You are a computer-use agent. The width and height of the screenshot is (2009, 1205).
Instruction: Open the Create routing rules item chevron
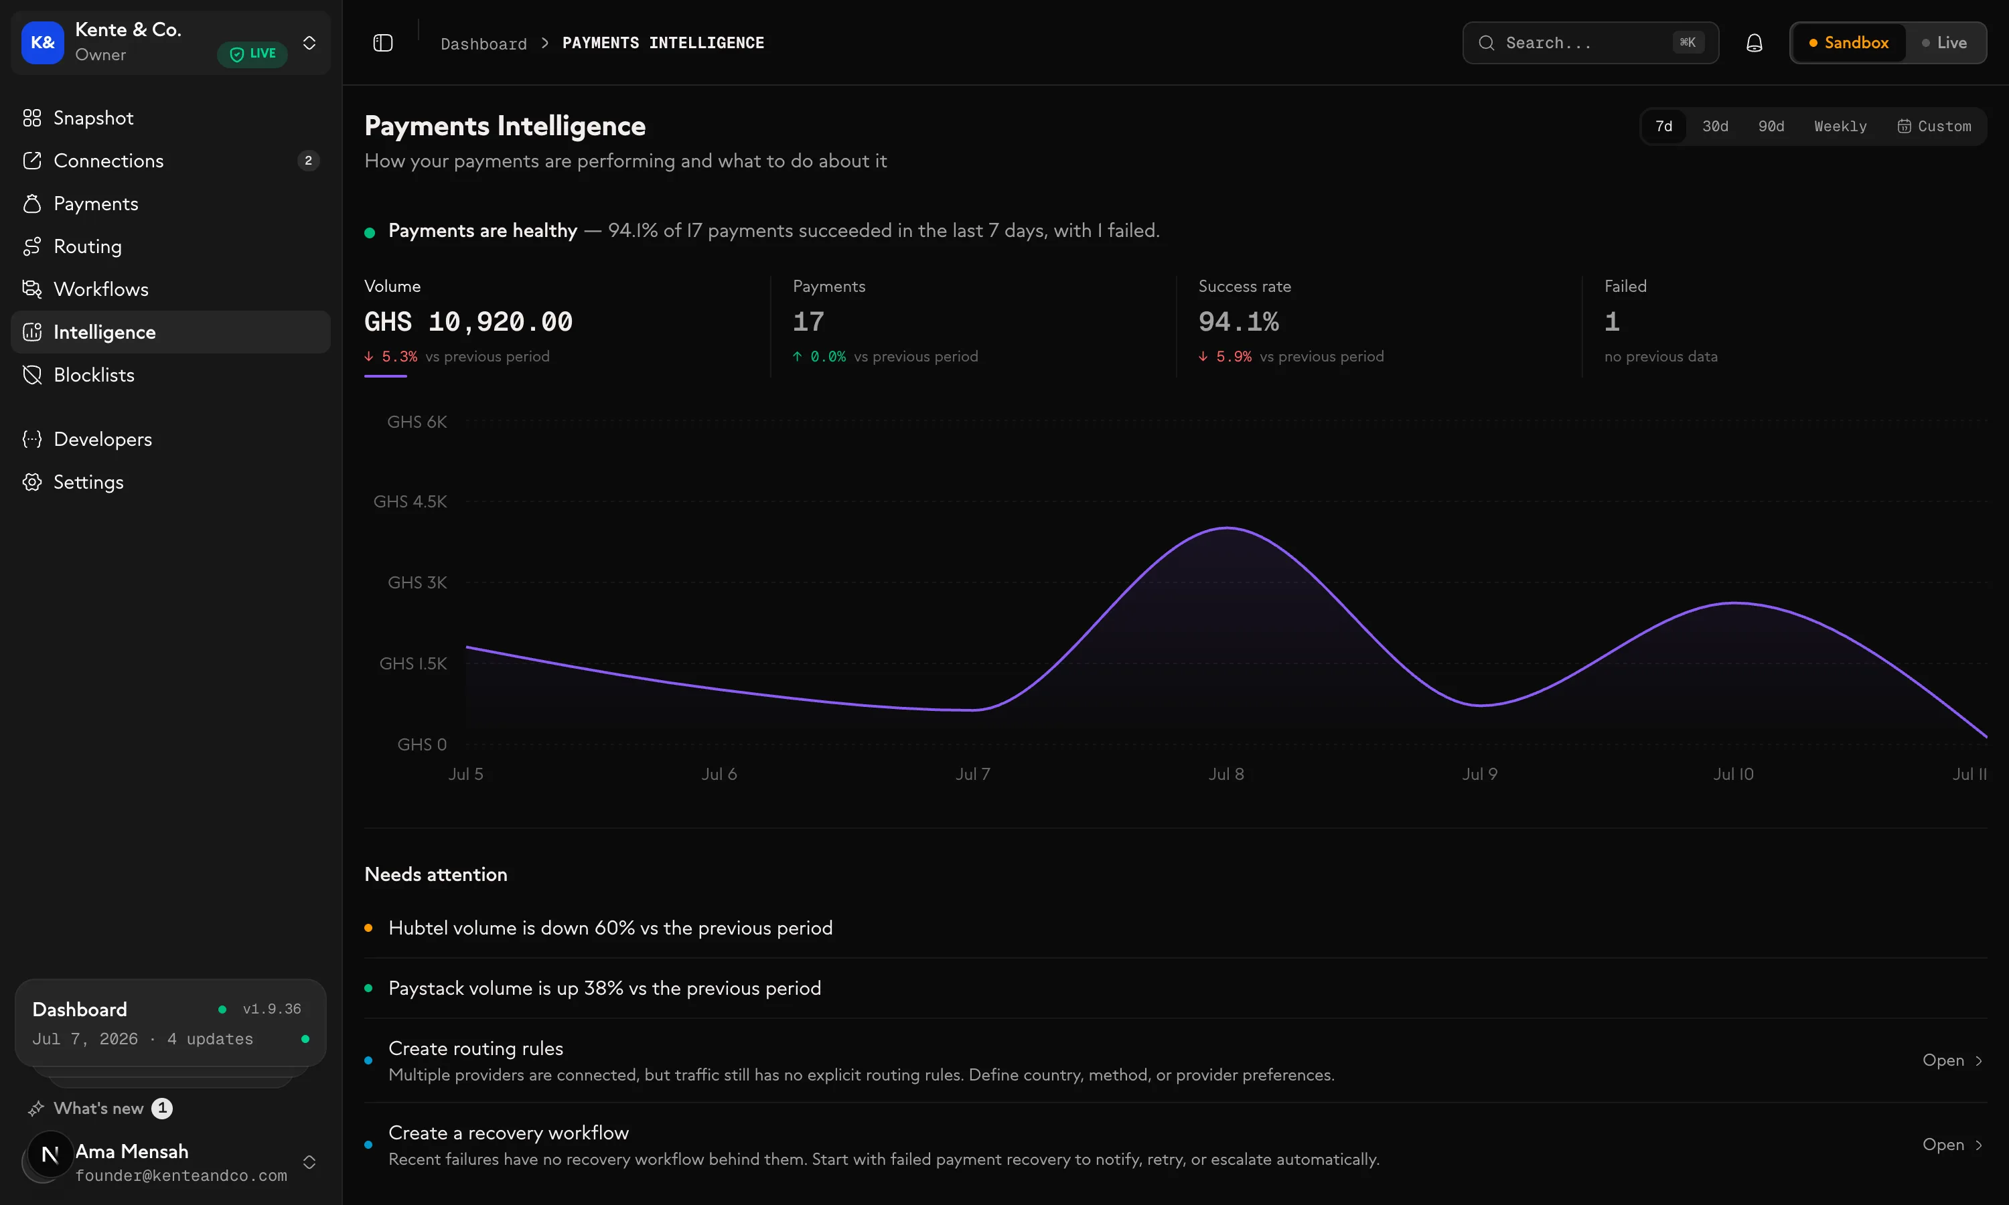(x=1978, y=1061)
